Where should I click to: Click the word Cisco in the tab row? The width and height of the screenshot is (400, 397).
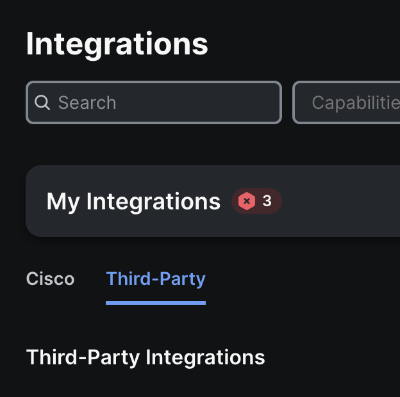[50, 279]
